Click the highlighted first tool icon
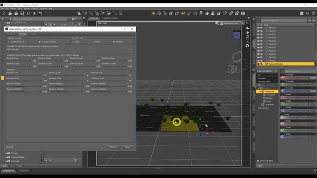 pyautogui.click(x=153, y=13)
